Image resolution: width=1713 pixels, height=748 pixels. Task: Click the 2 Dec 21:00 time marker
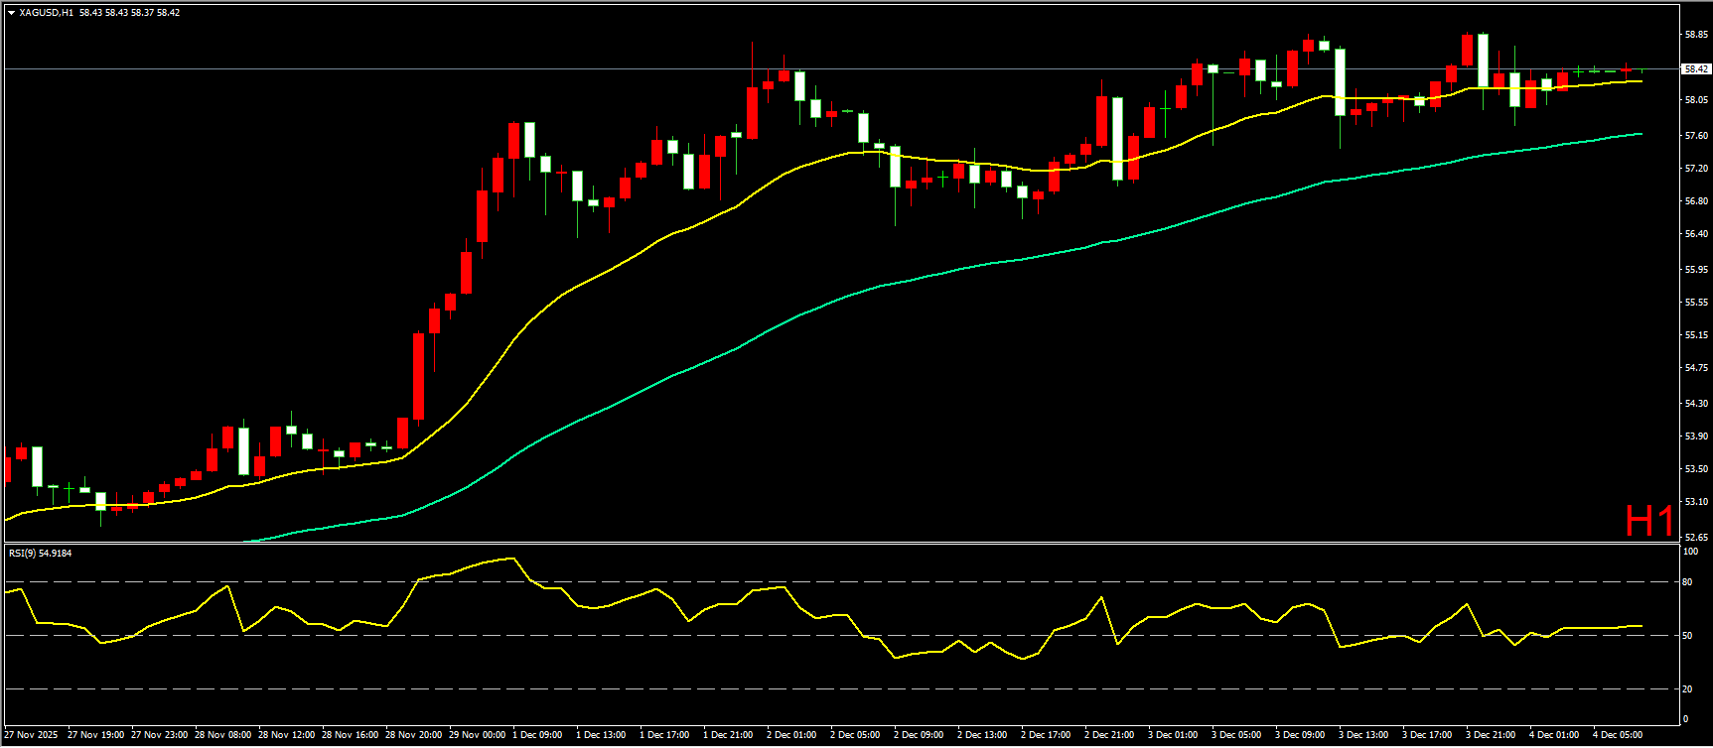(x=1109, y=735)
